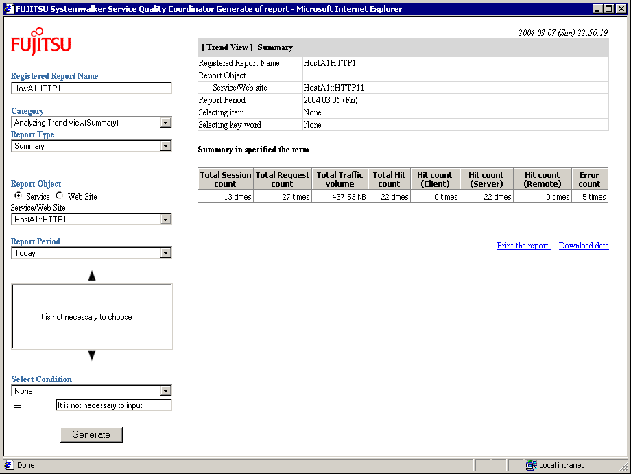Select the Web Site radio button

click(x=60, y=195)
